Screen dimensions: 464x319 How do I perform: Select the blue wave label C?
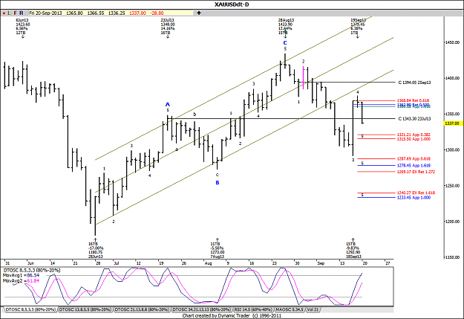pyautogui.click(x=285, y=43)
